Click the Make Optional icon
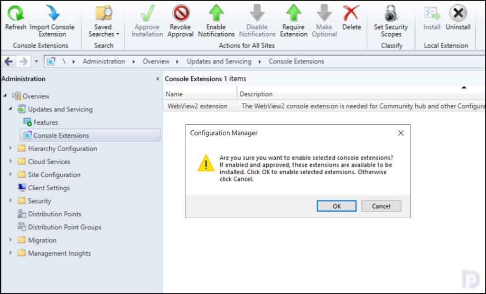 (x=324, y=13)
